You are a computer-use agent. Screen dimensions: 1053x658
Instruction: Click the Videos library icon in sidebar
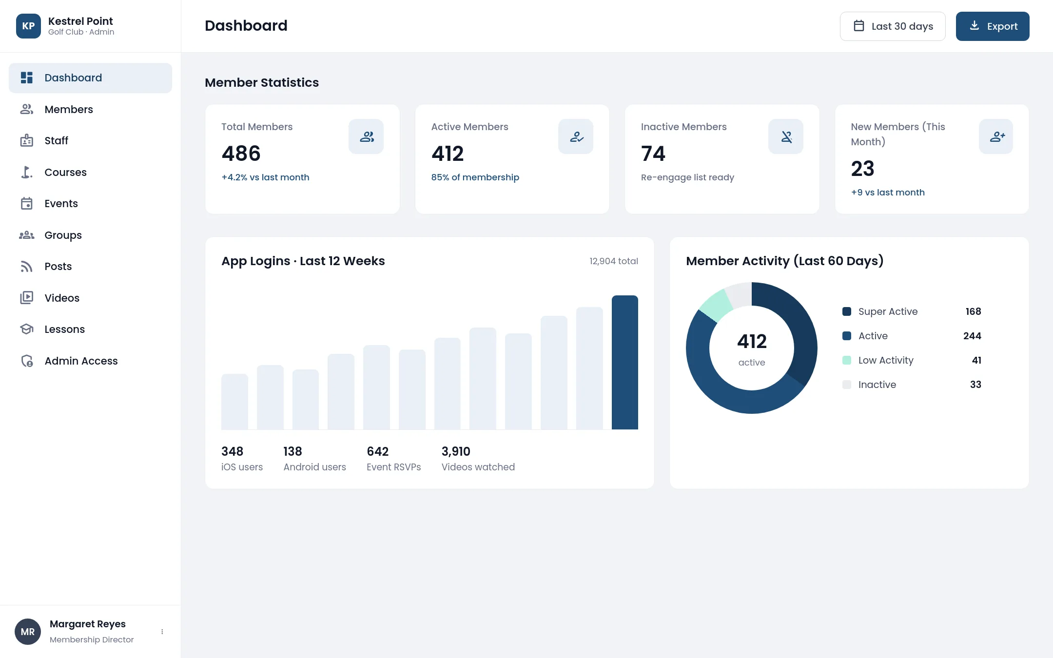pos(27,298)
